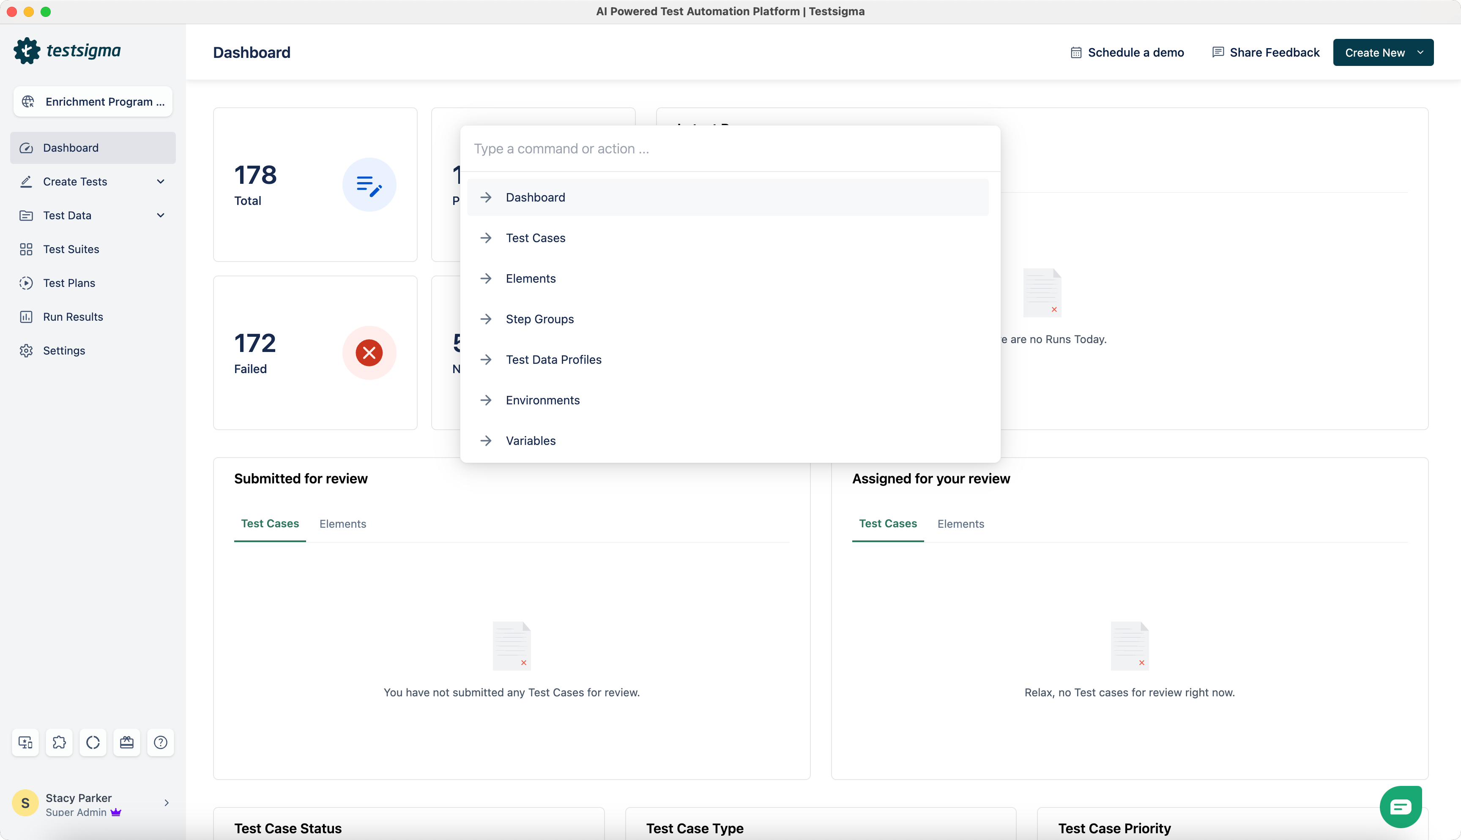Click the testsigma gear logo

click(x=27, y=51)
